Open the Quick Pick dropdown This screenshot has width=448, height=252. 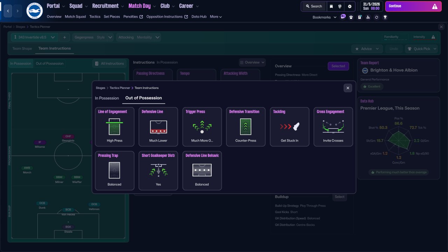(x=421, y=49)
